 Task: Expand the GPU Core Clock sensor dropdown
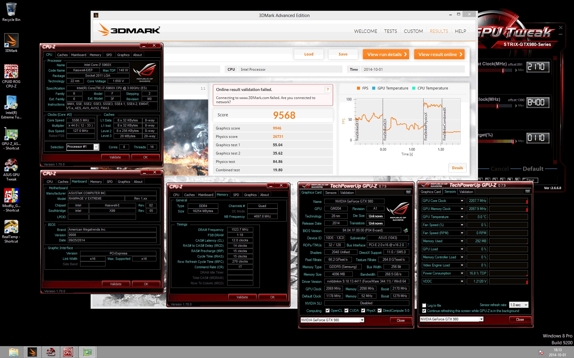tap(462, 201)
